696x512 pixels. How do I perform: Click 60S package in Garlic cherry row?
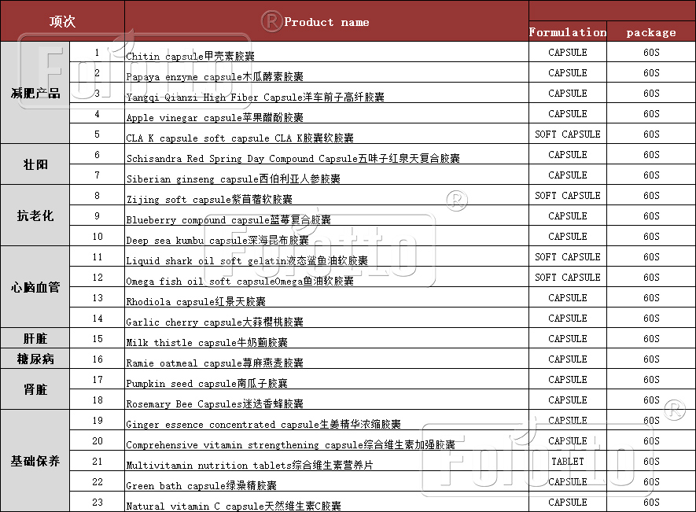tap(651, 318)
